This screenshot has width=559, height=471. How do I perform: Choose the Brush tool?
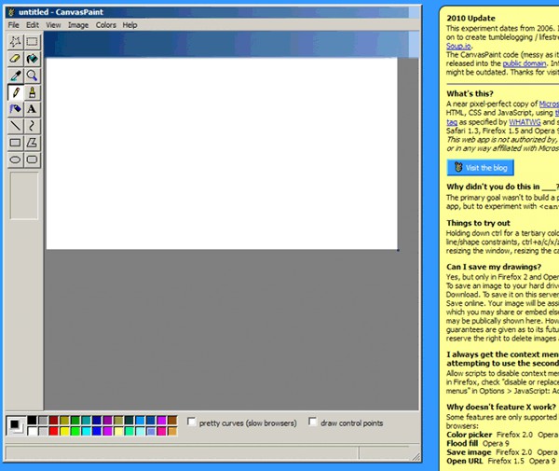pos(32,92)
